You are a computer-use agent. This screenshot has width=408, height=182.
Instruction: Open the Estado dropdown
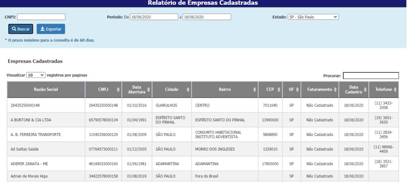pyautogui.click(x=313, y=17)
